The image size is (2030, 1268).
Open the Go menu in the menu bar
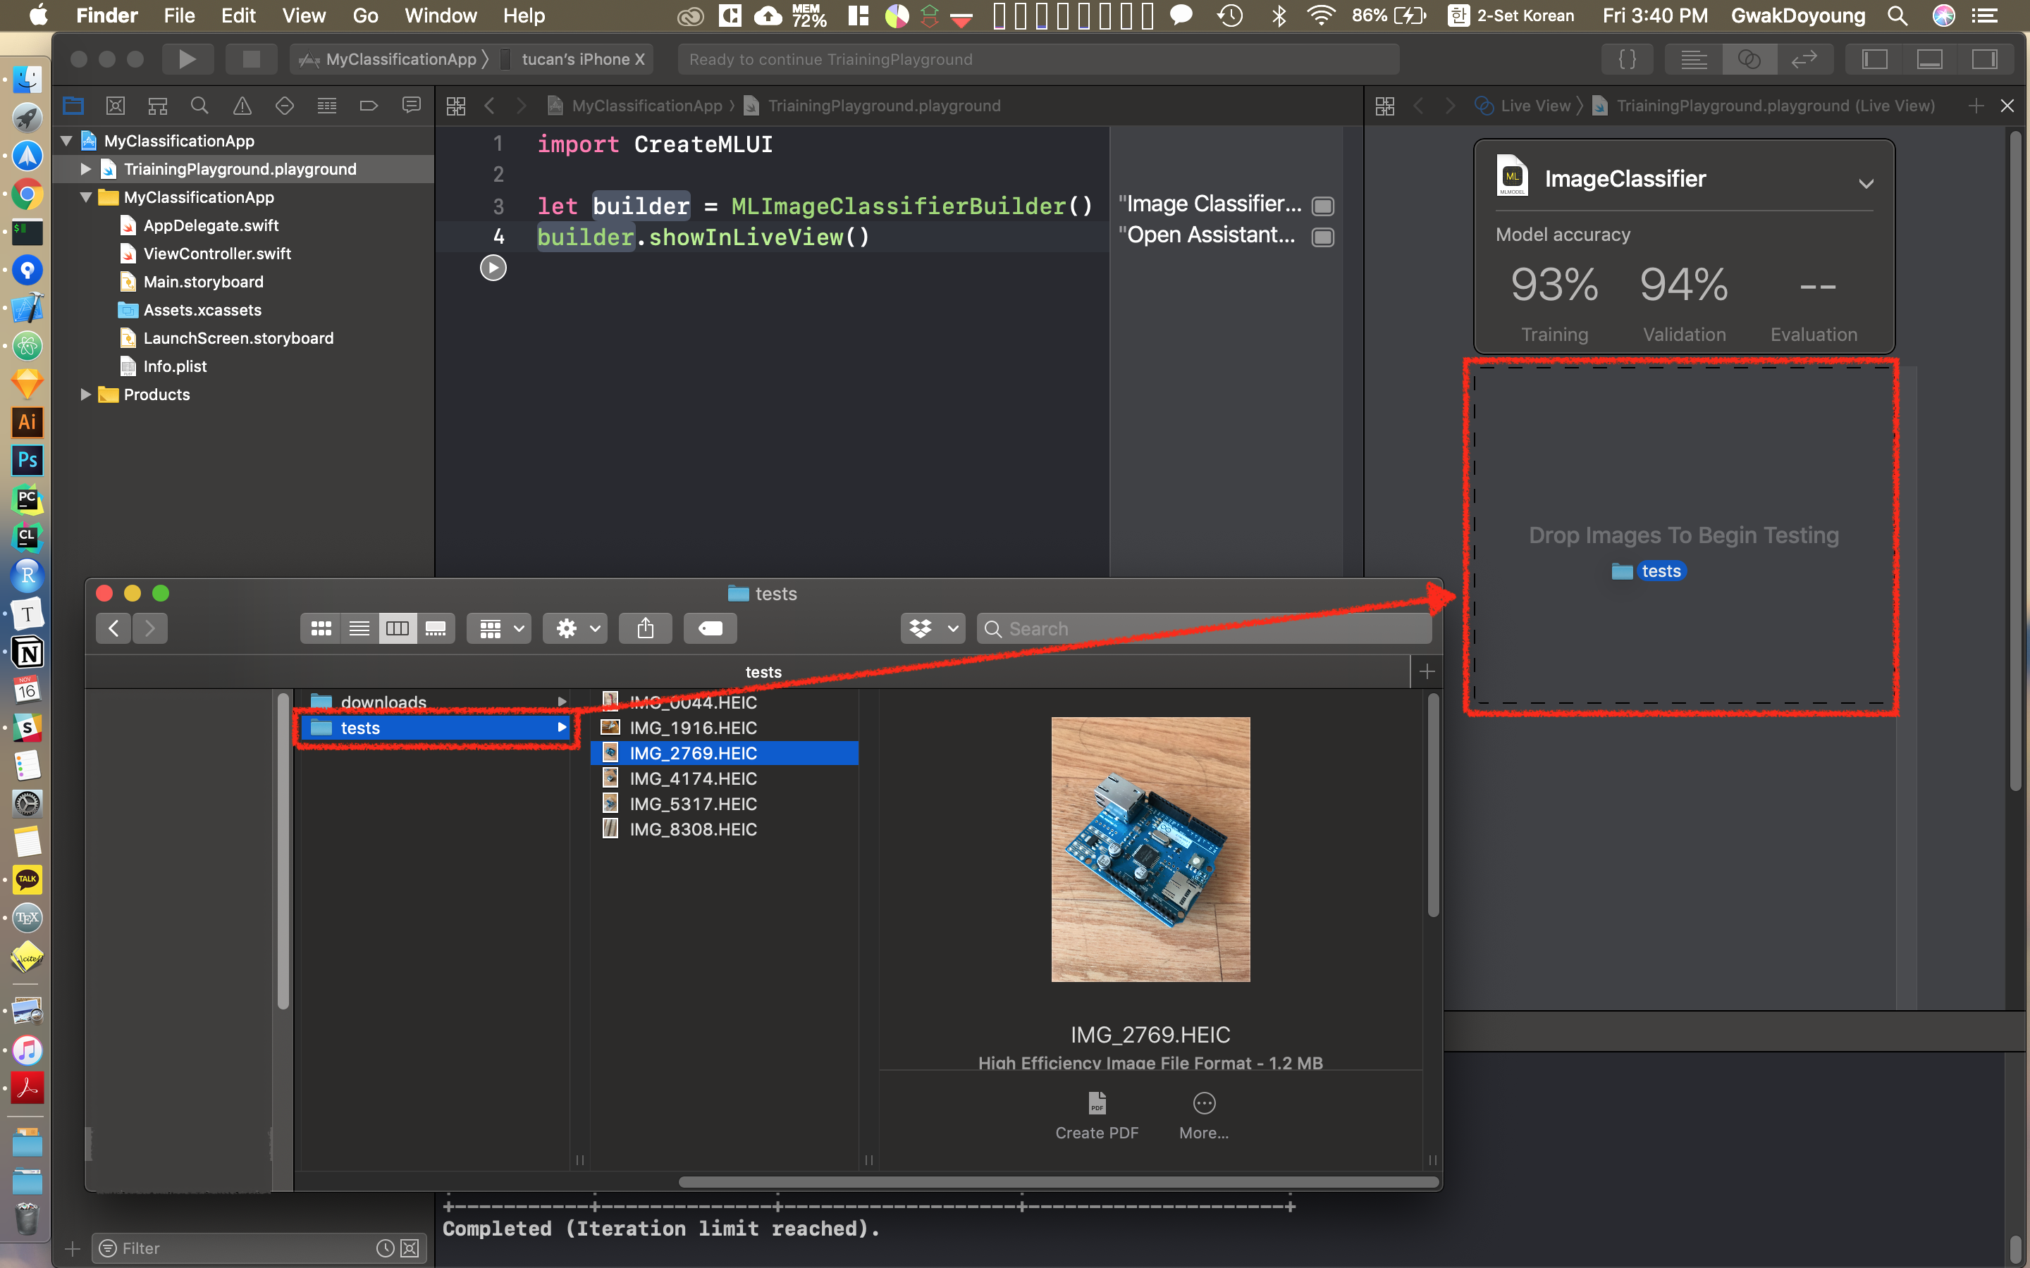pyautogui.click(x=364, y=15)
